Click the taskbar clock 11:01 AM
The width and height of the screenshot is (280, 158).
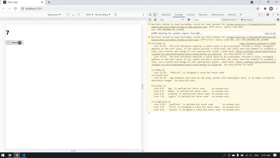point(266,155)
